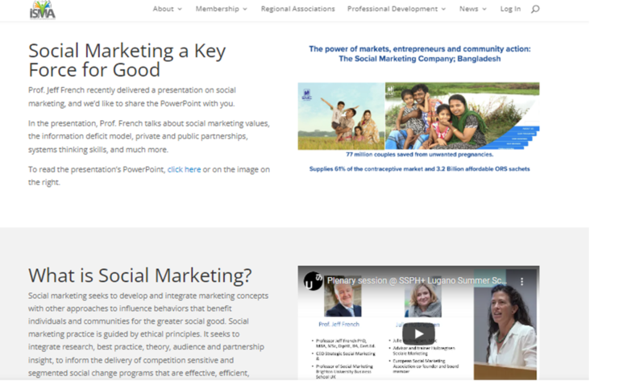This screenshot has width=619, height=389.
Task: Expand the Membership menu chevron
Action: coord(245,9)
